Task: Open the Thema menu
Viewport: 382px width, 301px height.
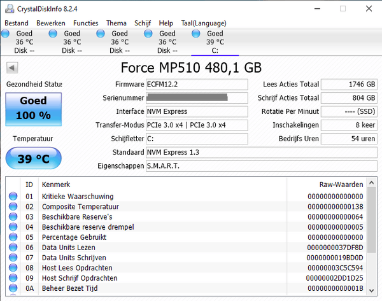Action: pyautogui.click(x=116, y=23)
